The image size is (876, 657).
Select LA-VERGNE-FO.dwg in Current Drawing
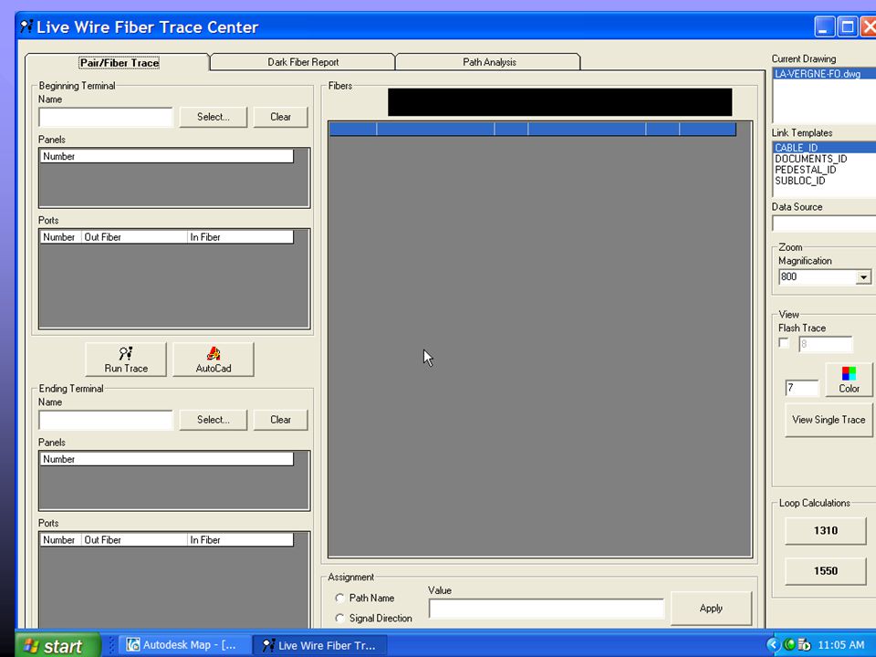(824, 74)
